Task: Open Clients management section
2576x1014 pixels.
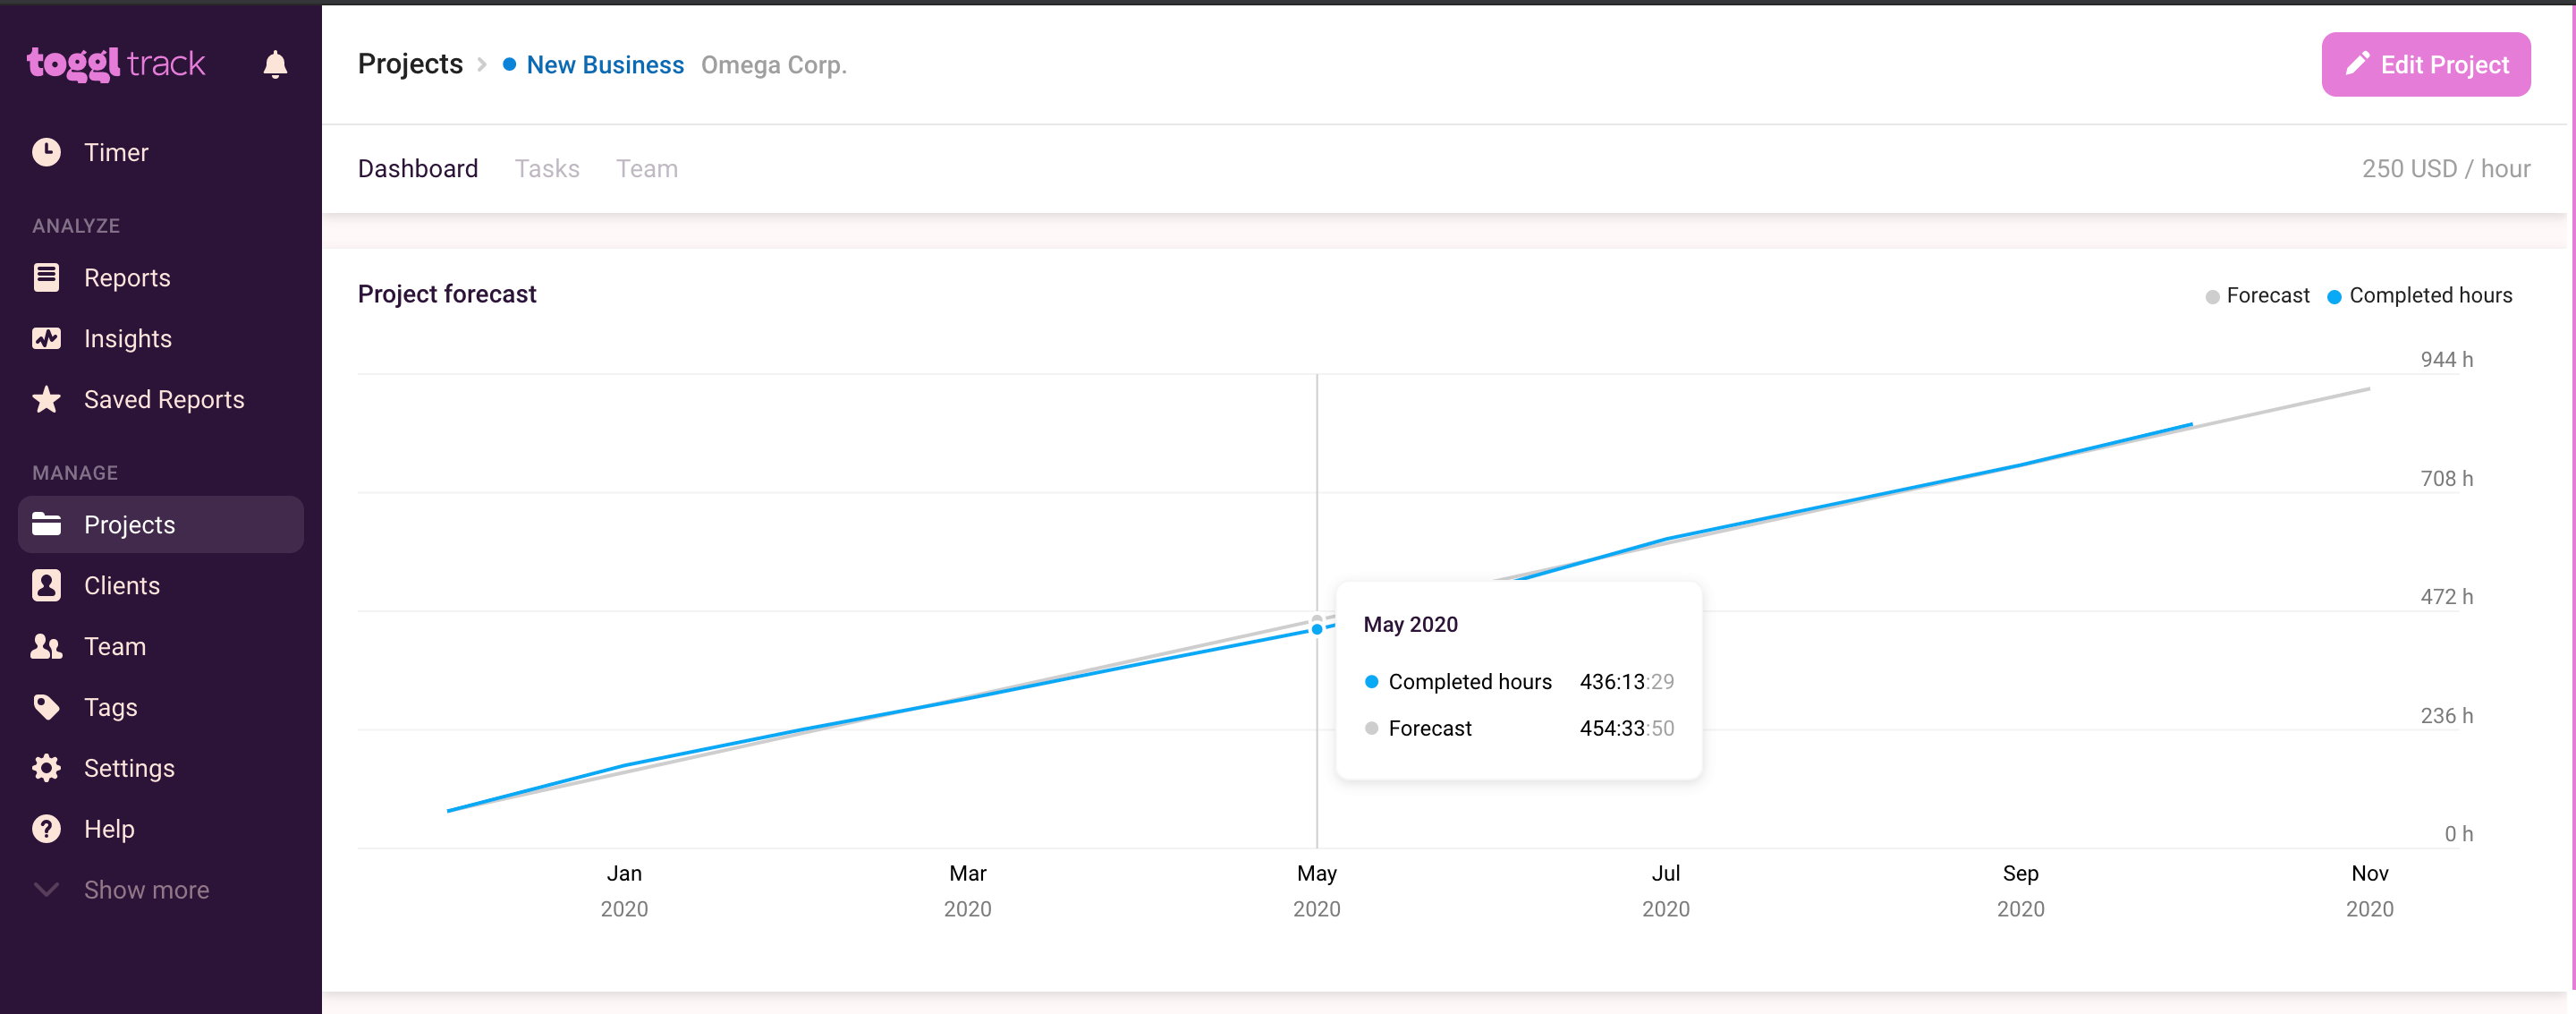Action: click(x=122, y=585)
